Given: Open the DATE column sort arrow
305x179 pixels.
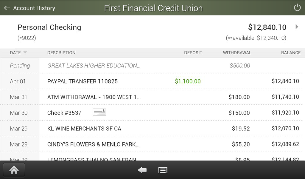Looking at the screenshot, I should (25, 53).
